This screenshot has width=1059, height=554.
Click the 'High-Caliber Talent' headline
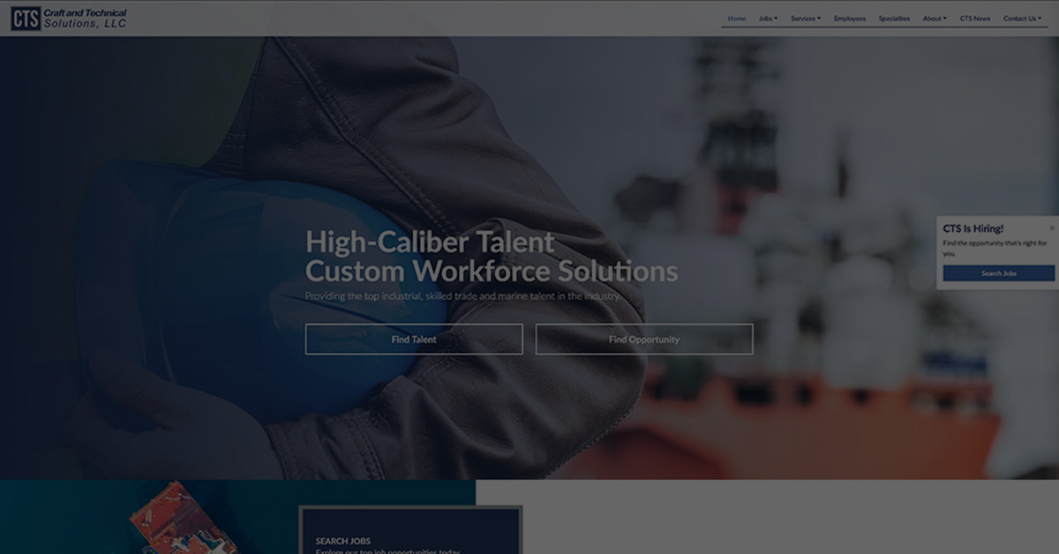coord(430,242)
